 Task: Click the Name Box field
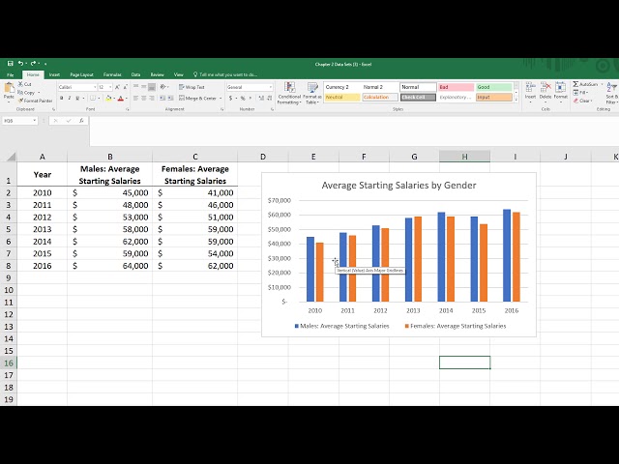19,120
